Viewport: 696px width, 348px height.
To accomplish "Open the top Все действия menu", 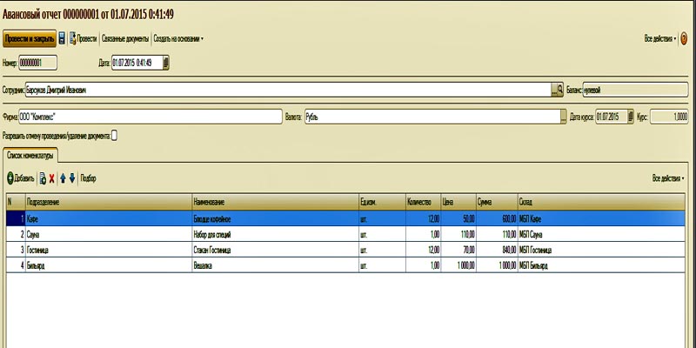I will pyautogui.click(x=659, y=39).
